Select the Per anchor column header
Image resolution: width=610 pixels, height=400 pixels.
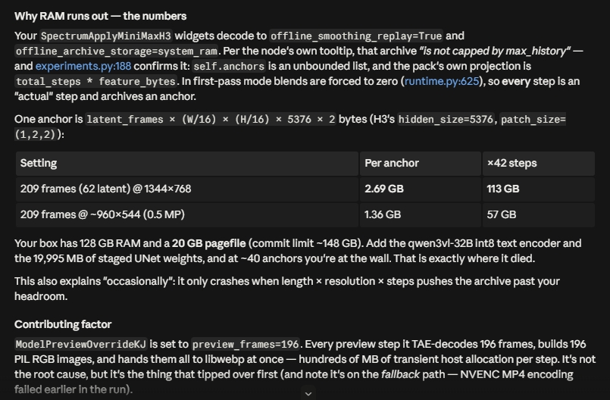(x=421, y=164)
